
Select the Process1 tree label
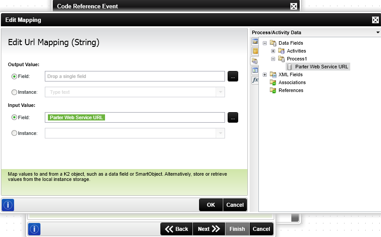(x=297, y=59)
